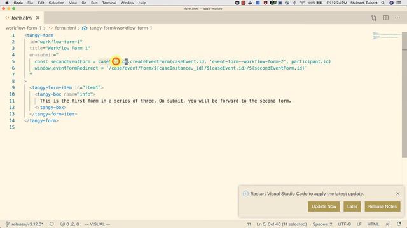Open the Selection menu
This screenshot has height=228, width=407.
pyautogui.click(x=57, y=3)
